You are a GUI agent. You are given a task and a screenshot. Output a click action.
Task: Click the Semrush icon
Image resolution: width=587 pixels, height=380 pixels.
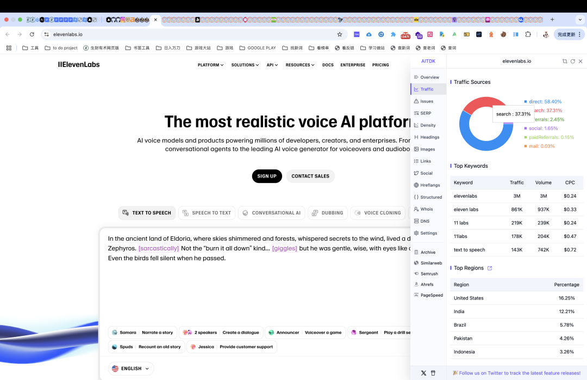(416, 274)
